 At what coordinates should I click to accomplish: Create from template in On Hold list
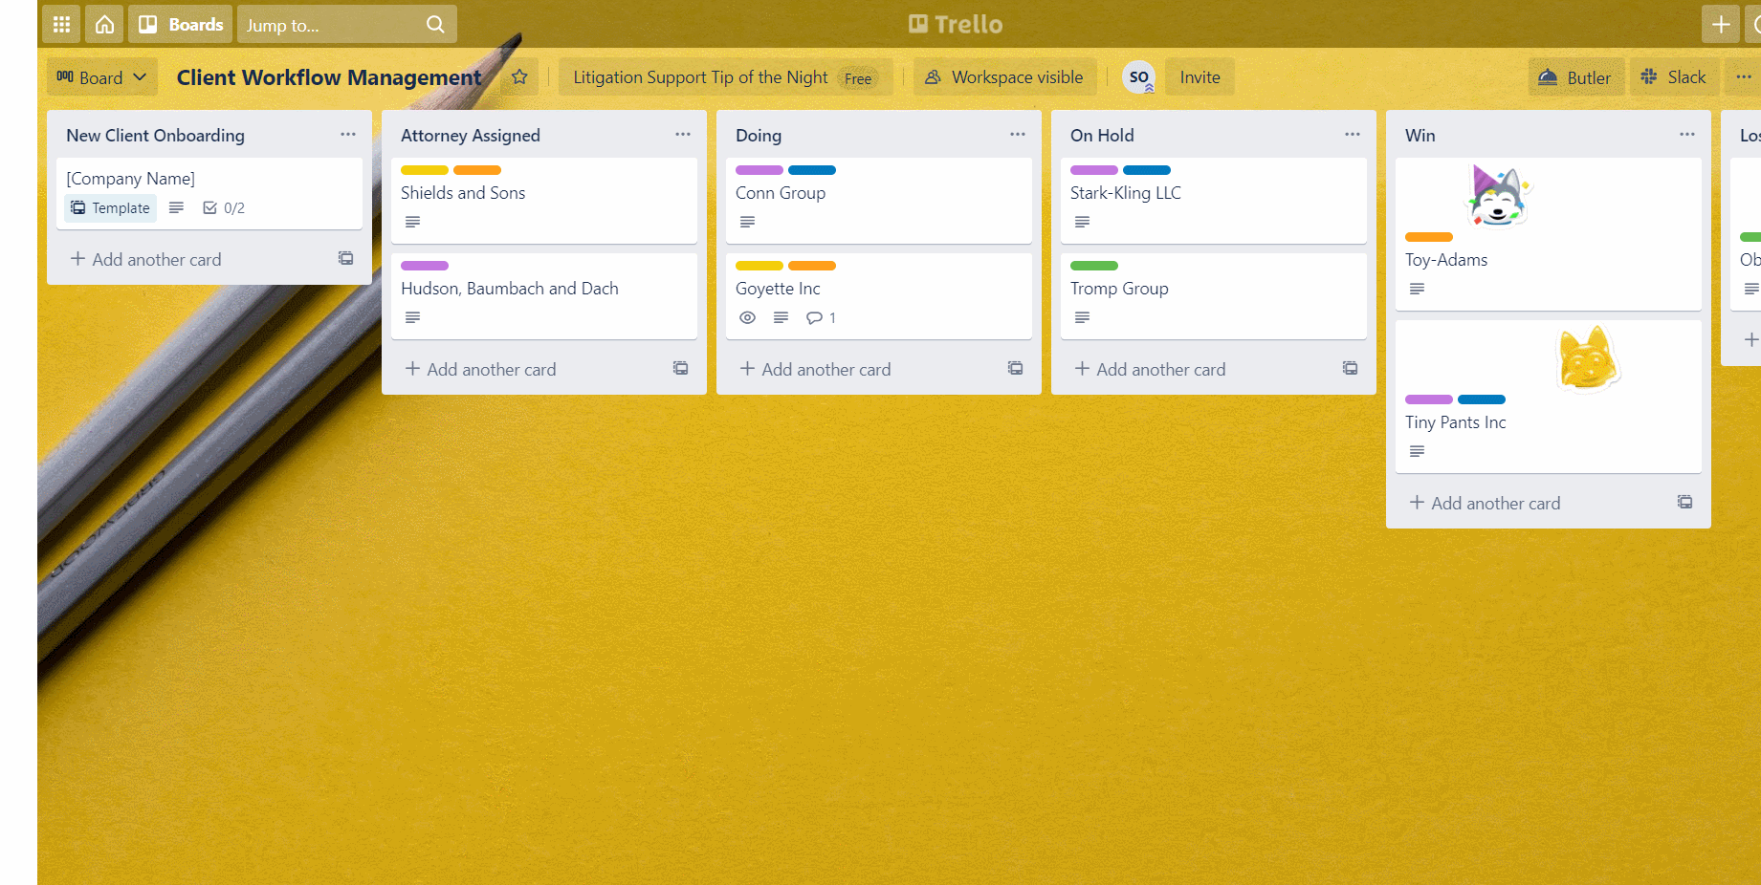click(x=1351, y=369)
